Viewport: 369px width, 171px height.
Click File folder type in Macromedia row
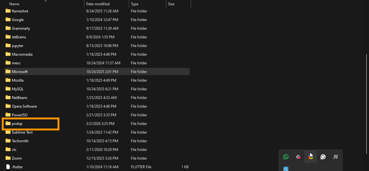[x=139, y=54]
